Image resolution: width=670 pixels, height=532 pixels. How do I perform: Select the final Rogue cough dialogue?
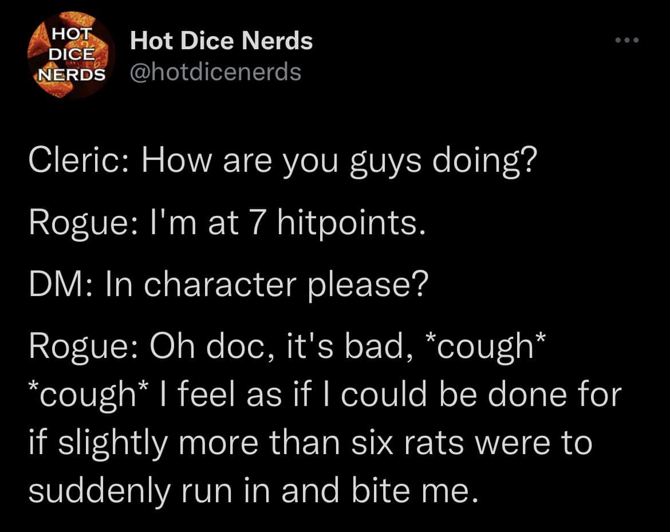tap(321, 416)
